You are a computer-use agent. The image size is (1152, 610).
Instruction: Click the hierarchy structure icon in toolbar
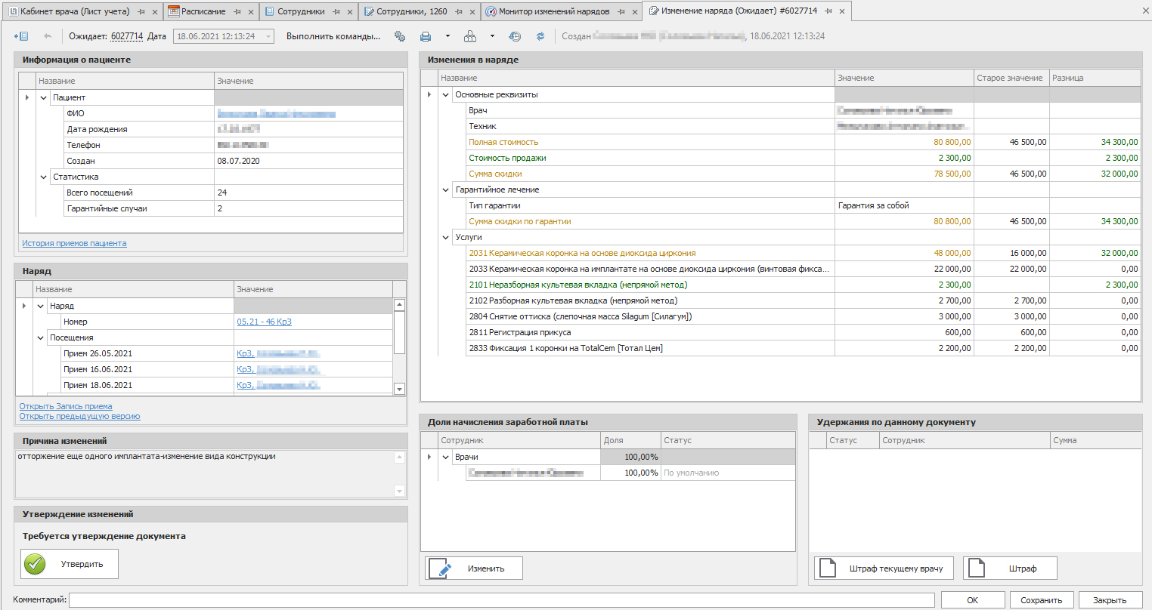[470, 36]
